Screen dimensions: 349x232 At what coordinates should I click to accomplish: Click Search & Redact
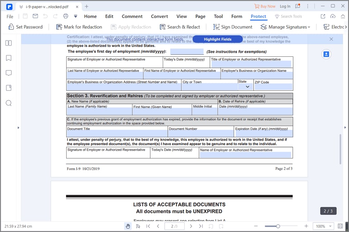coord(180,27)
